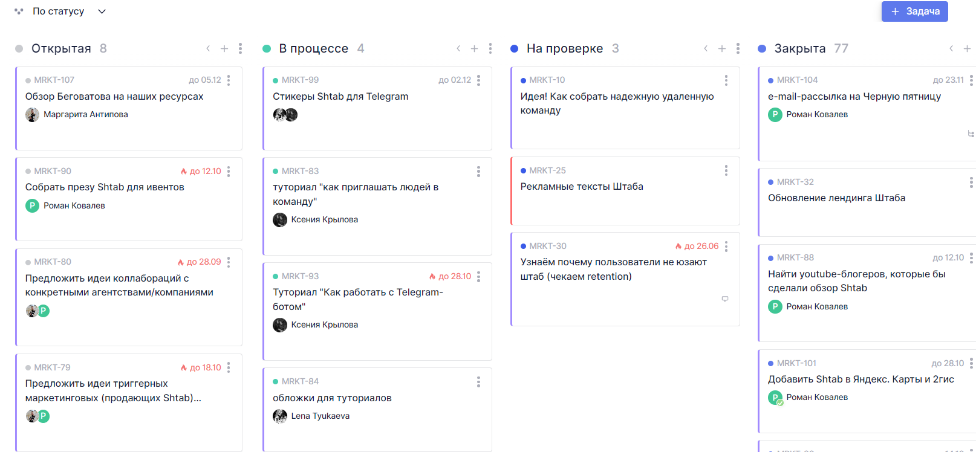
Task: Open three-dot menu on MRKT-99 card
Action: (x=478, y=80)
